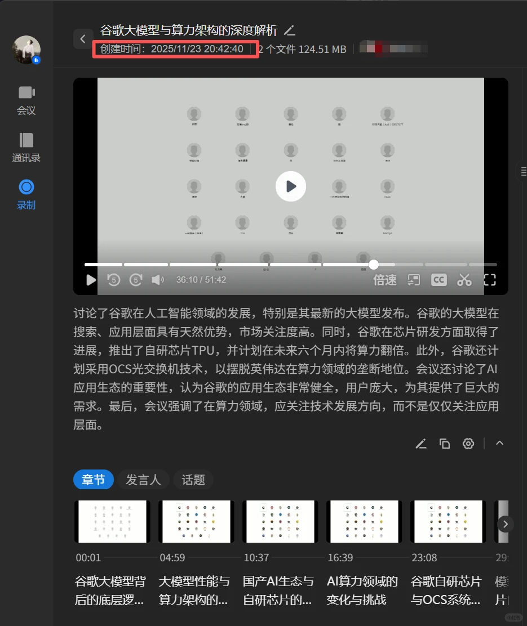Enter fullscreen via the player fullscreen icon
This screenshot has width=527, height=626.
[489, 279]
